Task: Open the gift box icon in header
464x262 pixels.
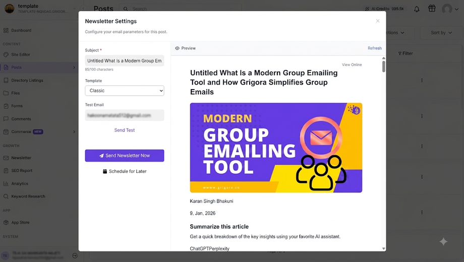Action: click(x=432, y=9)
